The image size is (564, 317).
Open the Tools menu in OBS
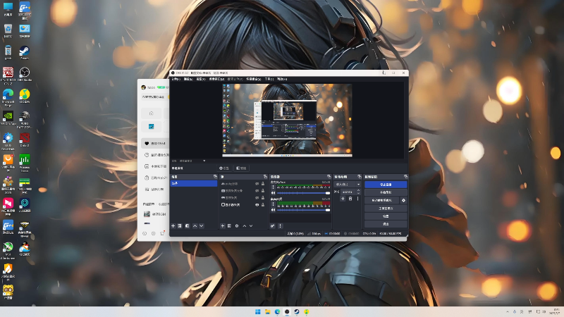pos(269,79)
